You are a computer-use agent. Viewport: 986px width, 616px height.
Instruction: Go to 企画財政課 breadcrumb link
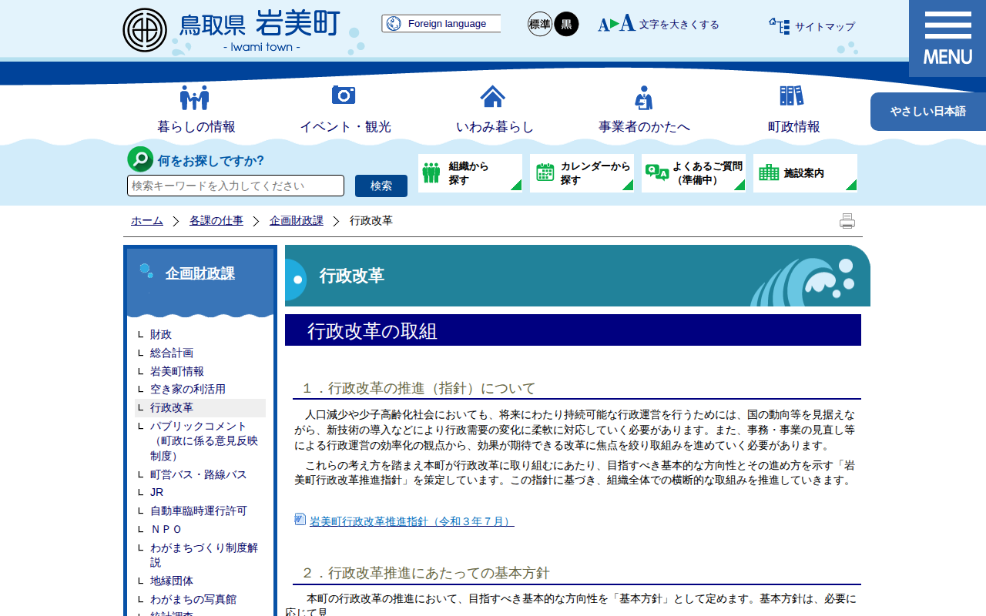(297, 221)
